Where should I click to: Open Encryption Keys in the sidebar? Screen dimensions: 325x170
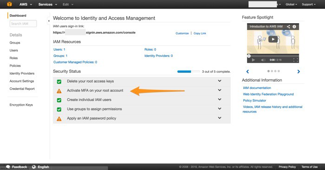[x=21, y=105]
